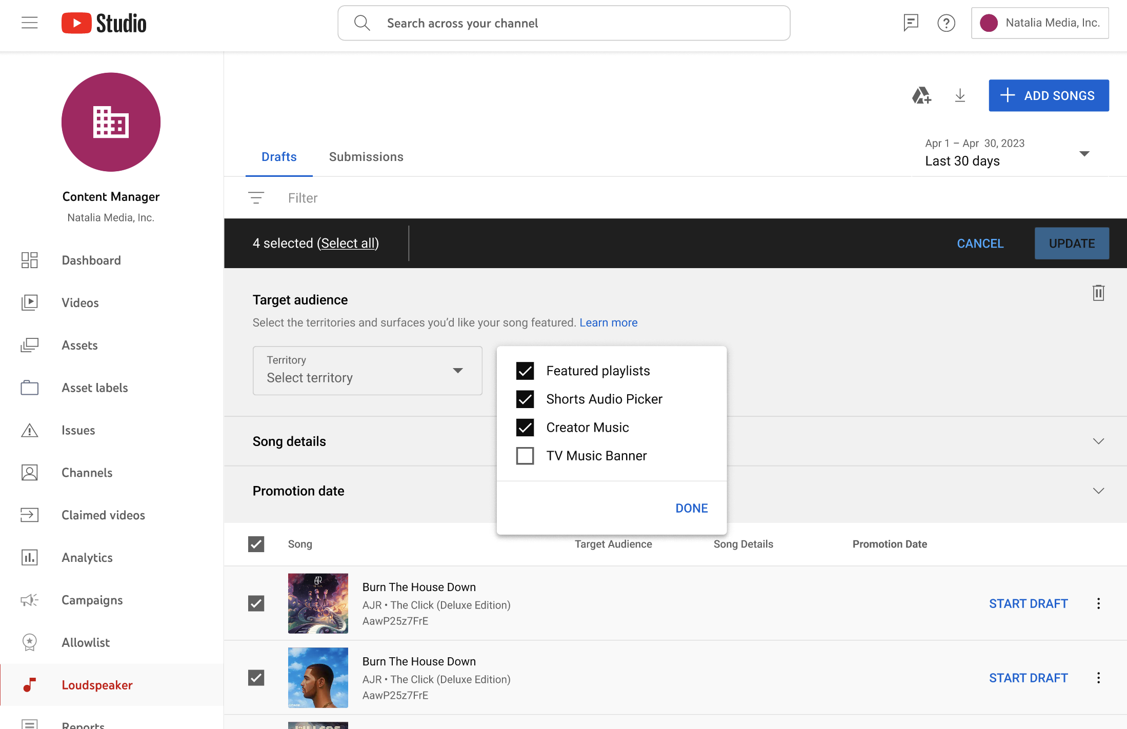Open the send feedback icon
1127x729 pixels.
[911, 23]
